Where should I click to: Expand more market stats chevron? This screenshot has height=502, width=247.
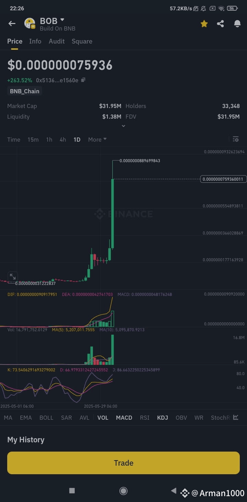[123, 126]
